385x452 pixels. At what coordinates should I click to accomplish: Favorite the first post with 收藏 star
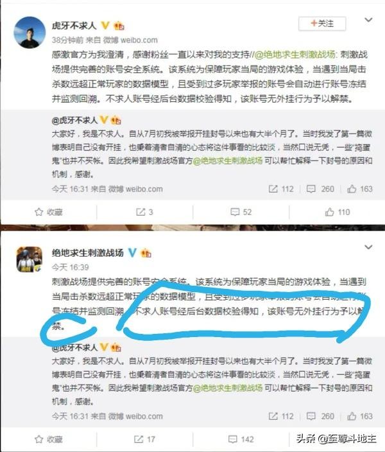coord(48,212)
